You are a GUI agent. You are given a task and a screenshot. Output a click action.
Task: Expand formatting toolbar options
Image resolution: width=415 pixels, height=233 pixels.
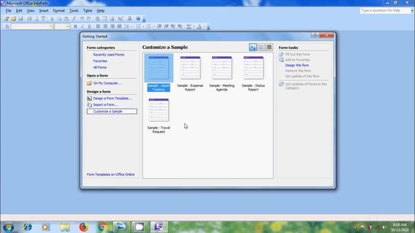click(208, 27)
